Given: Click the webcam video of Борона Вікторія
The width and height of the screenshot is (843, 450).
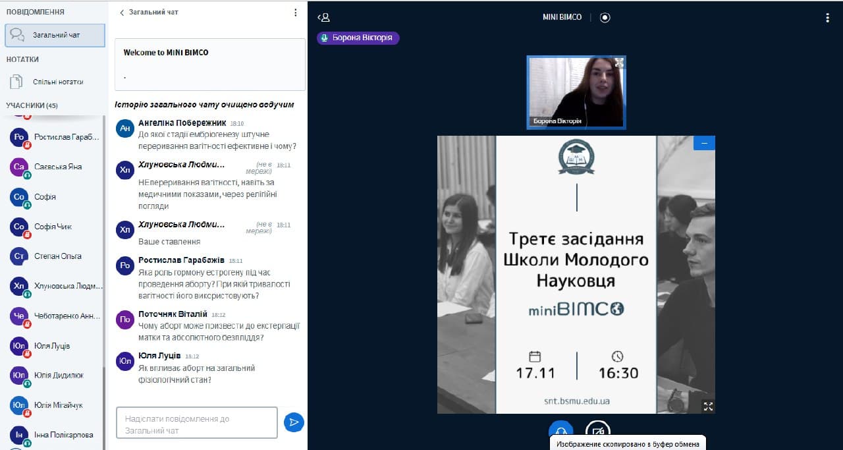Looking at the screenshot, I should 576,92.
